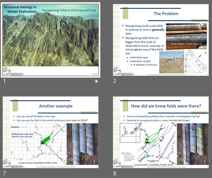Click the drill core photo on slide 2
212x178 pixels.
[186, 34]
